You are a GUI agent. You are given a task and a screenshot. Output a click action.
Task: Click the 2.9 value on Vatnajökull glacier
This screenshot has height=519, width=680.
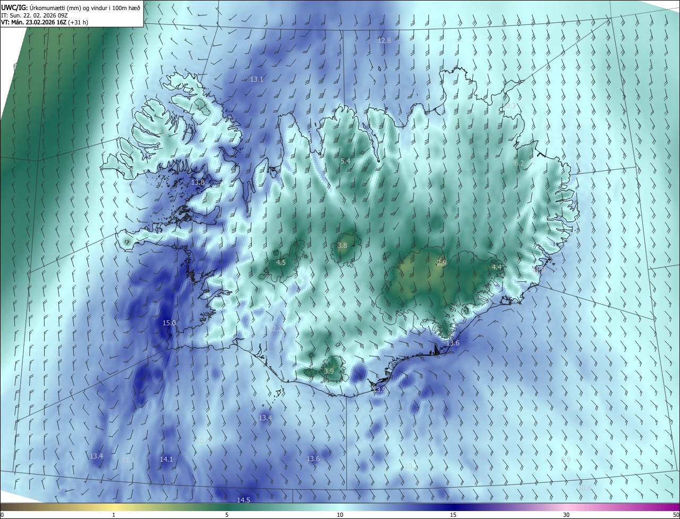pyautogui.click(x=441, y=263)
